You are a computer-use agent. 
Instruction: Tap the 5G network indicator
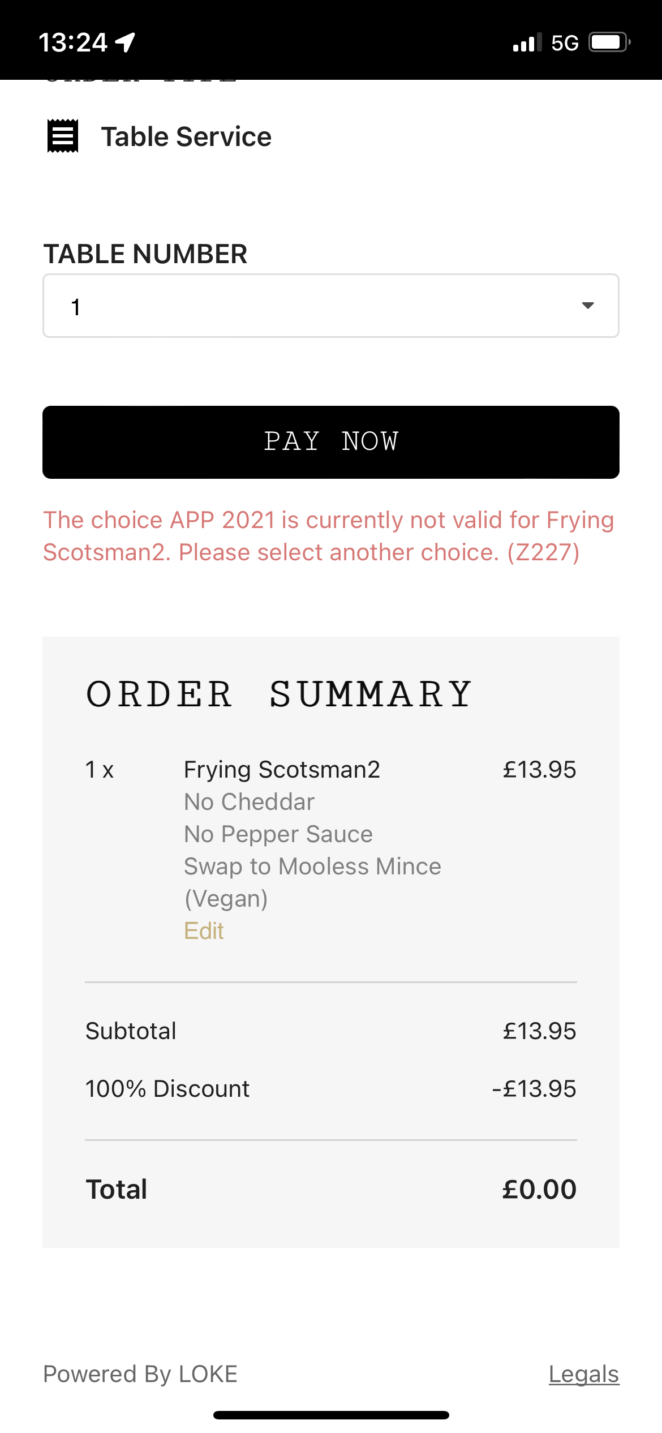[x=565, y=43]
